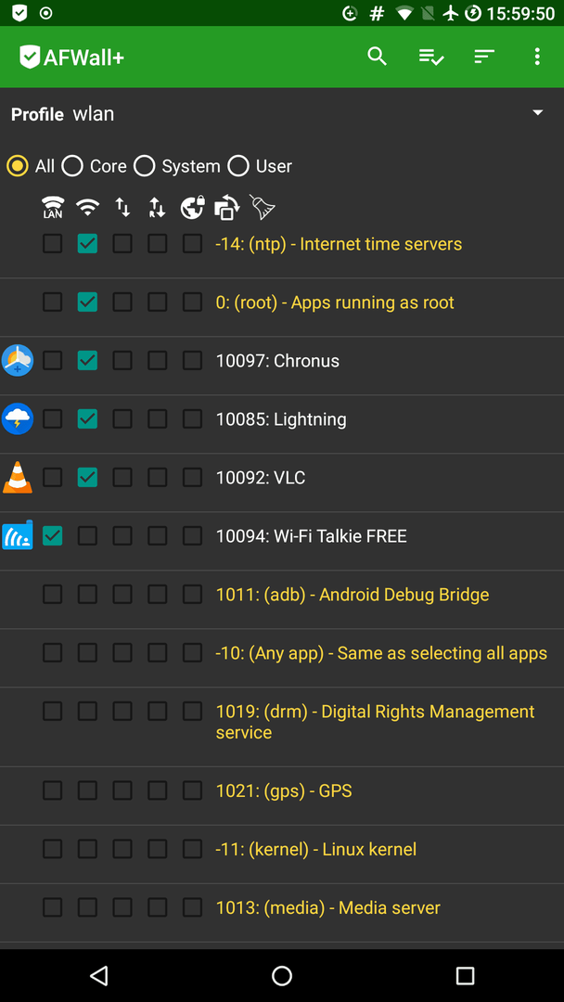Tap '10097: Chronus' entry

point(277,361)
